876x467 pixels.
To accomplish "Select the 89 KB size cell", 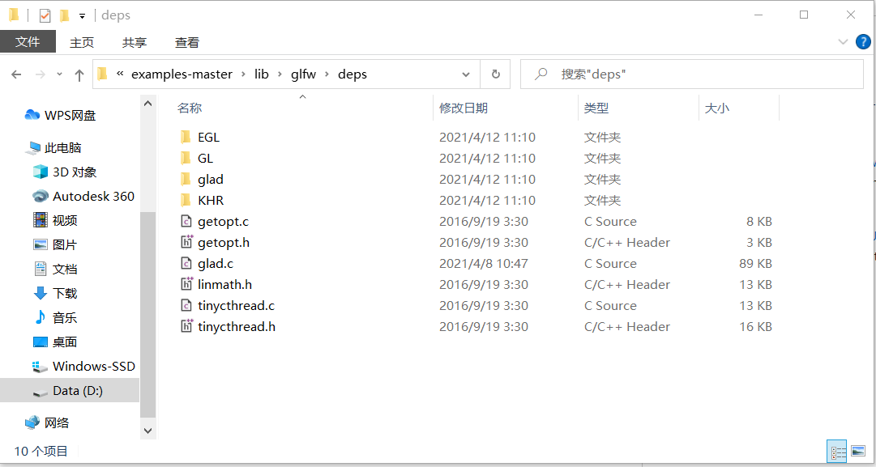I will point(755,263).
